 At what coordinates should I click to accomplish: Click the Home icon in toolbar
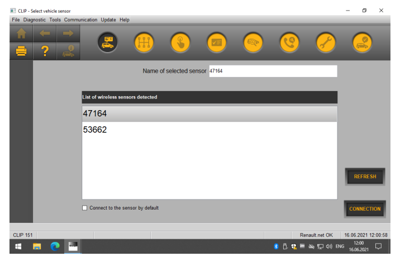[x=21, y=34]
